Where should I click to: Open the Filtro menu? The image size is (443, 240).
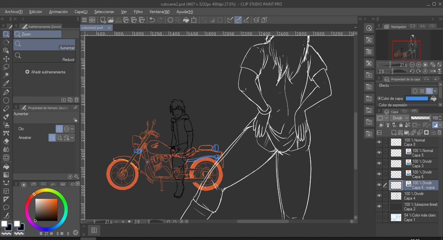point(138,11)
